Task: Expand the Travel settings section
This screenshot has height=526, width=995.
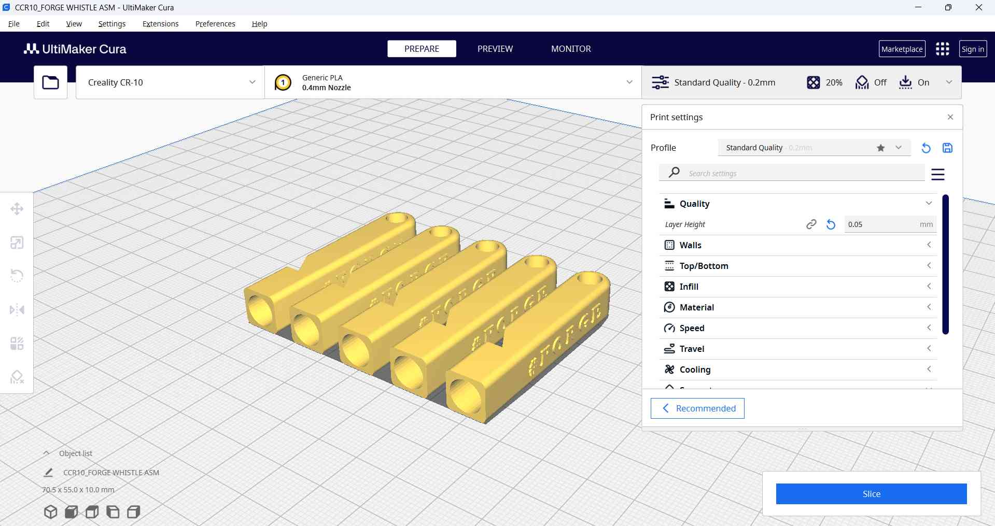Action: click(798, 349)
